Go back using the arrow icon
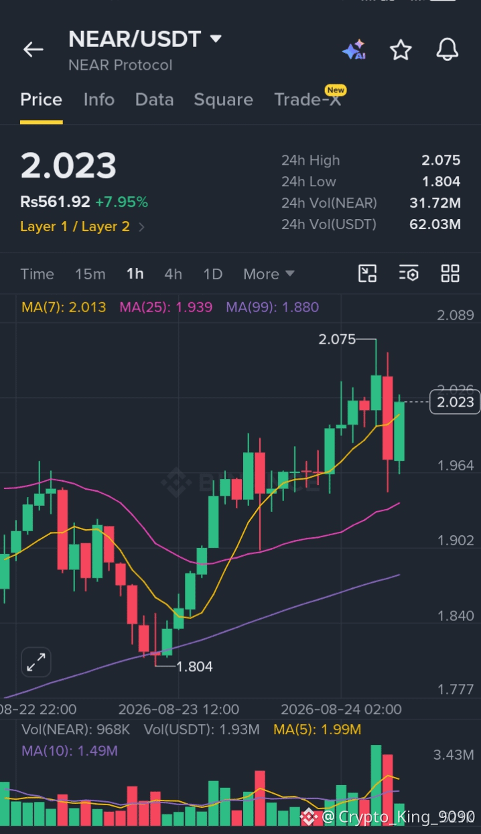This screenshot has width=481, height=834. coord(33,50)
